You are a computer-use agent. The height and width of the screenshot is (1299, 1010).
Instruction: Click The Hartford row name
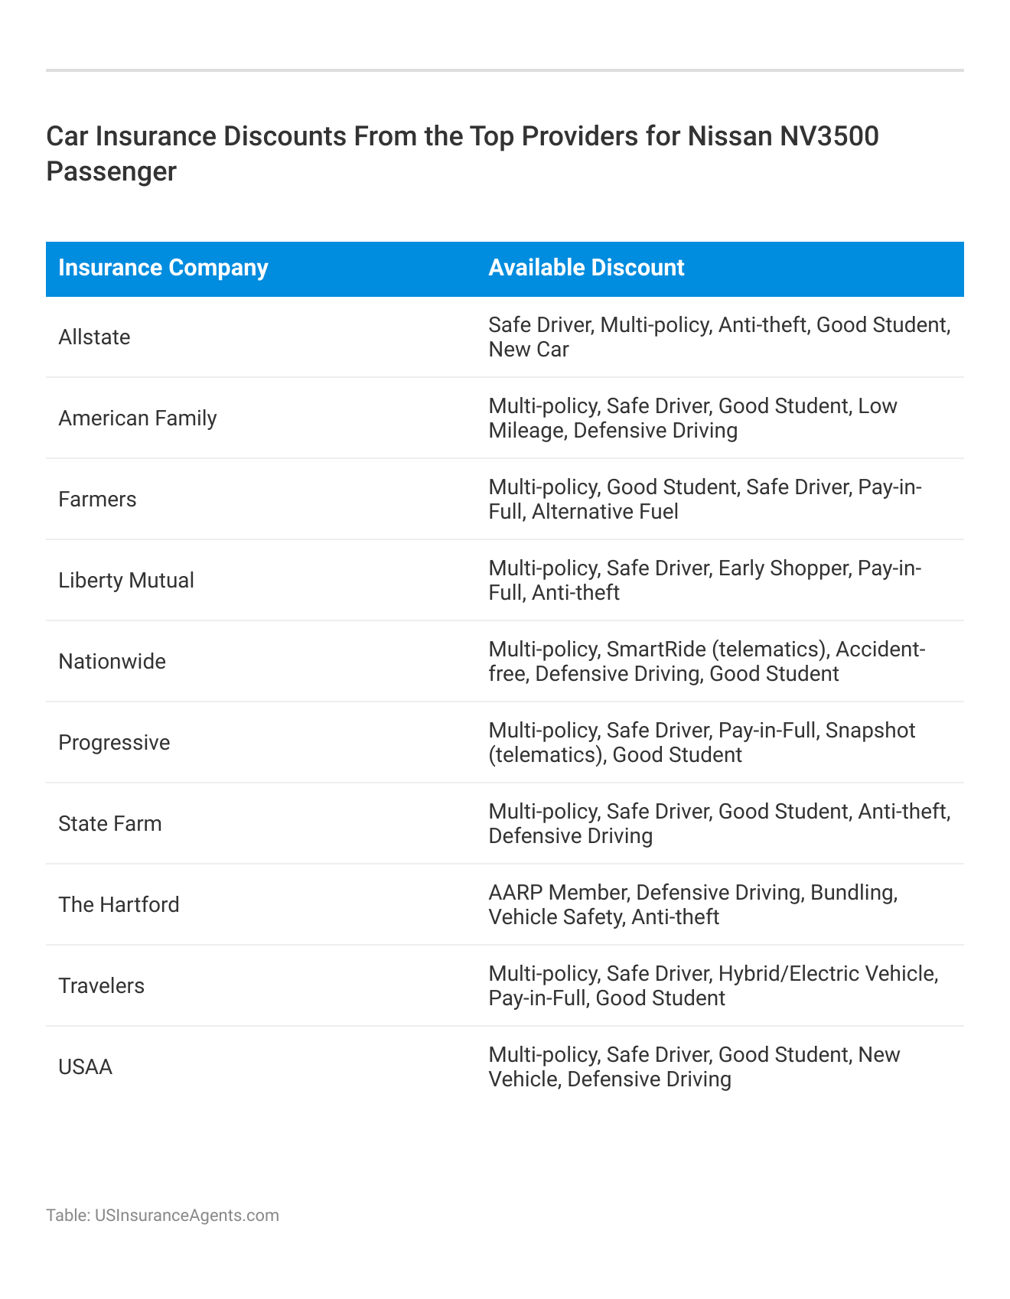pyautogui.click(x=119, y=905)
